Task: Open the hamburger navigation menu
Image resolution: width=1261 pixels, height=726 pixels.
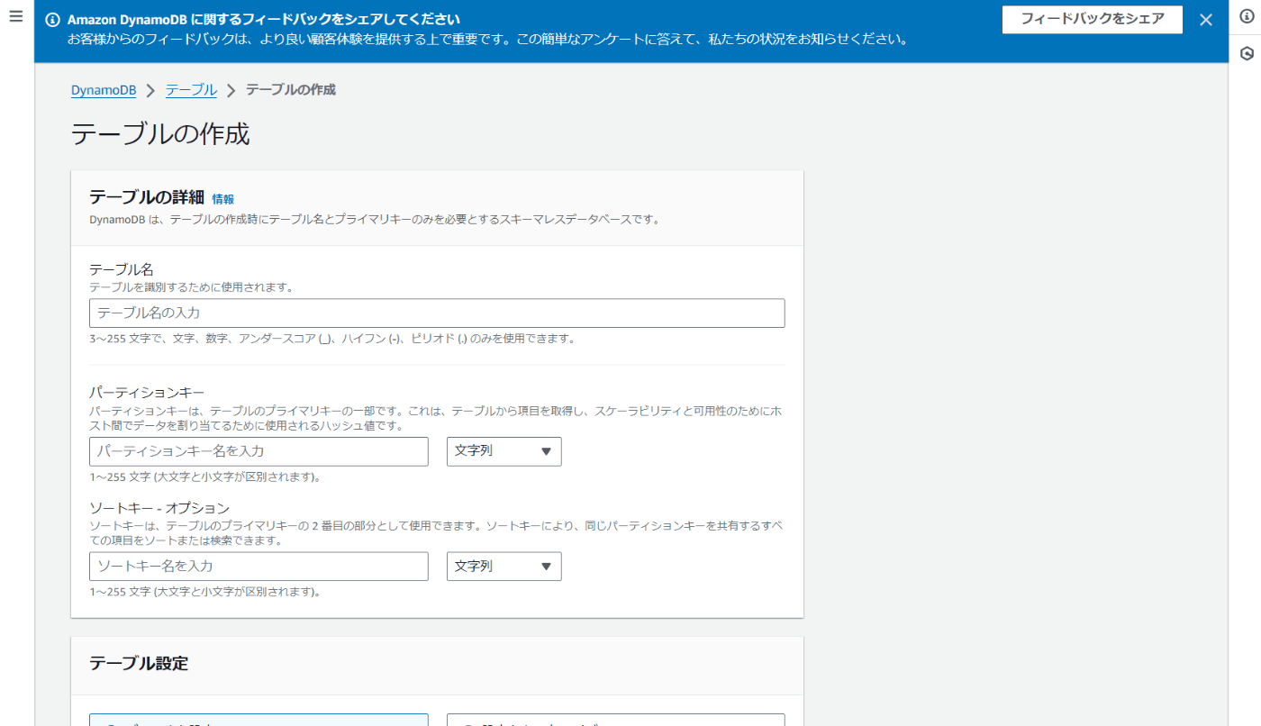Action: (x=15, y=17)
